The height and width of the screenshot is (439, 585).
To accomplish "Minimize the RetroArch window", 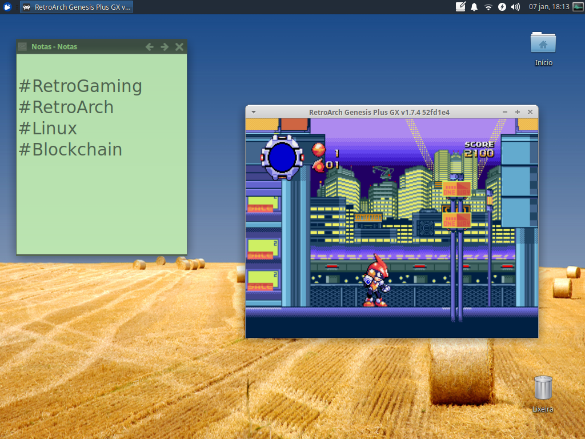I will pyautogui.click(x=505, y=112).
